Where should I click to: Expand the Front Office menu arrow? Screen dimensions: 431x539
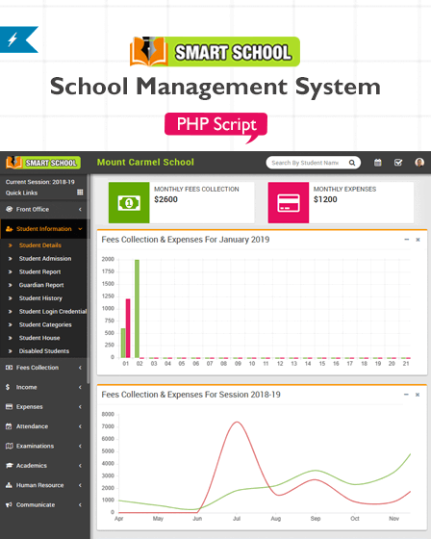point(80,210)
